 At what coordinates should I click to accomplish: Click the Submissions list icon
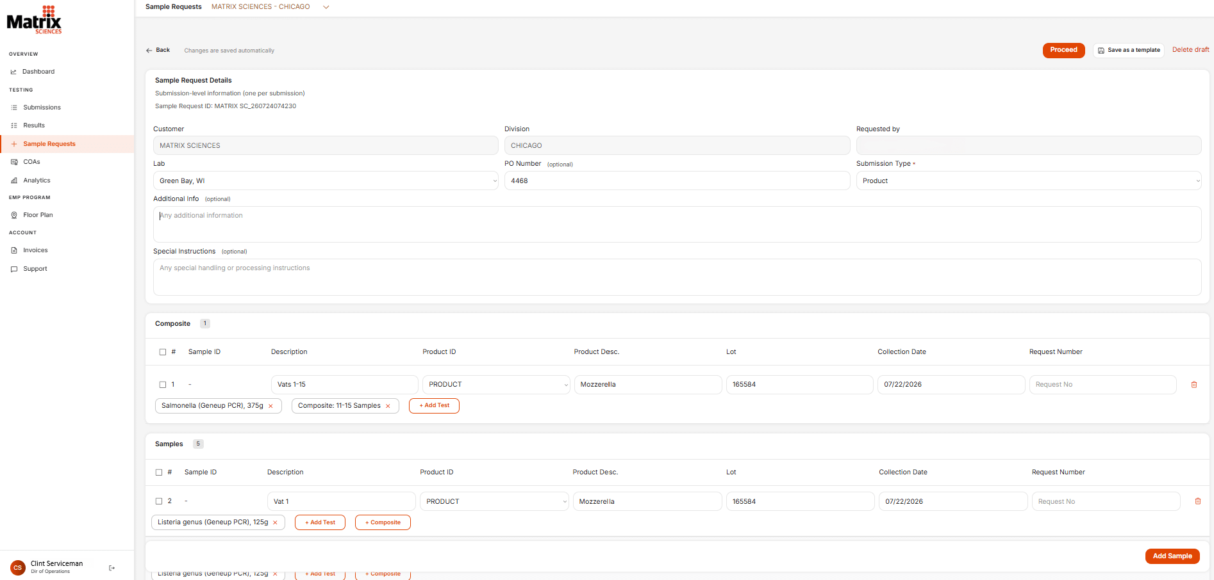pyautogui.click(x=14, y=108)
